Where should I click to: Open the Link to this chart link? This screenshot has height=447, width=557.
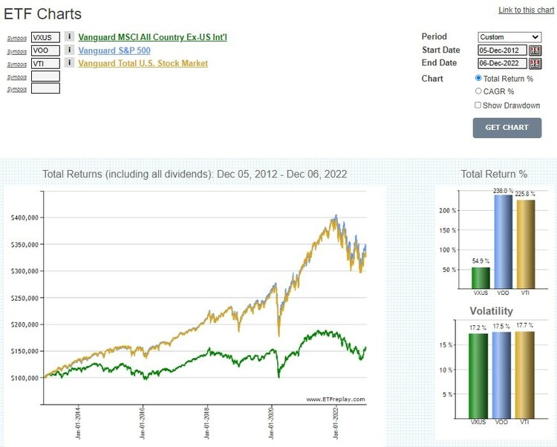coord(527,10)
